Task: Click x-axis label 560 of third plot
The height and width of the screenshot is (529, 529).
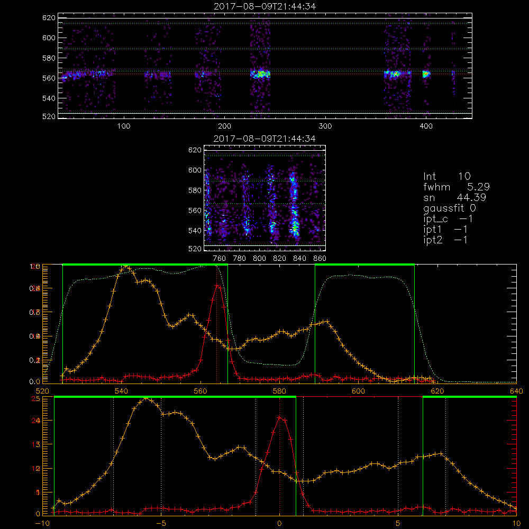Action: point(200,391)
